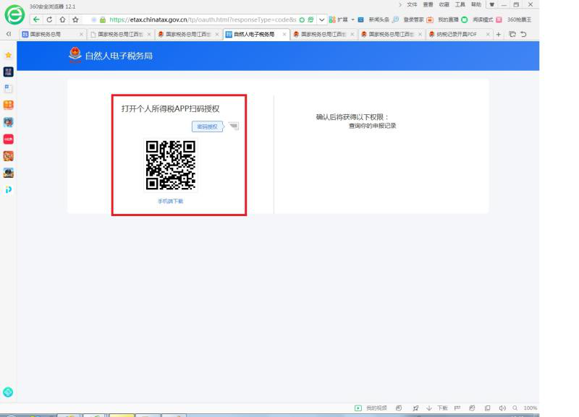
Task: Open 我的直播 from the toolbar
Action: pos(444,20)
